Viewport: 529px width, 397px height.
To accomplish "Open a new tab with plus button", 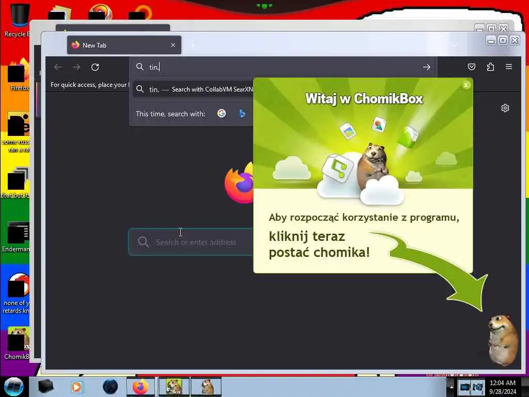I will 193,45.
